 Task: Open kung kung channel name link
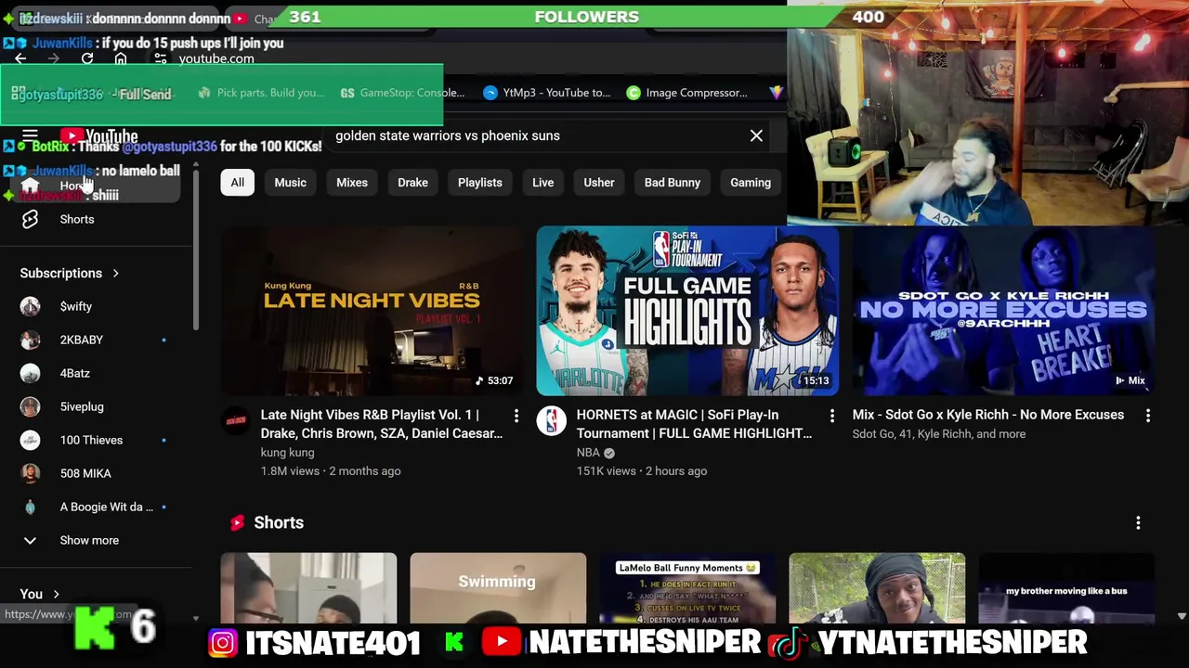click(287, 453)
